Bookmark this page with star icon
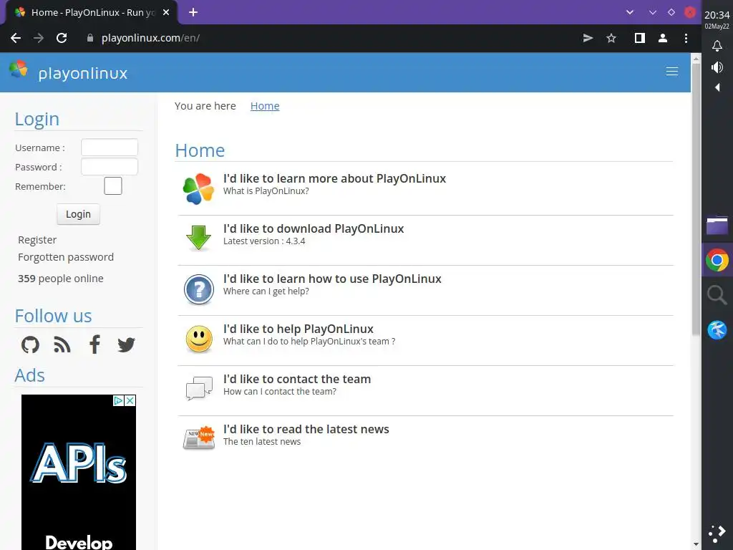Viewport: 733px width, 550px height. click(x=611, y=39)
